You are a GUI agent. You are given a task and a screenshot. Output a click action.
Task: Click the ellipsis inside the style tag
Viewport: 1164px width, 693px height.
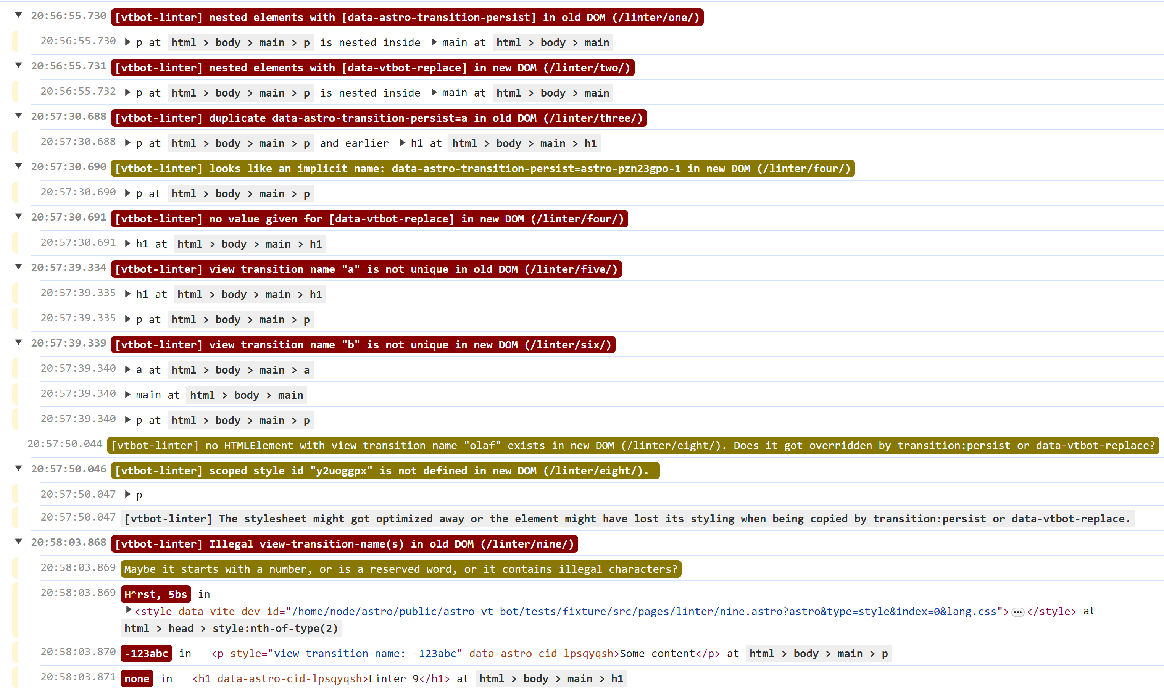1017,612
